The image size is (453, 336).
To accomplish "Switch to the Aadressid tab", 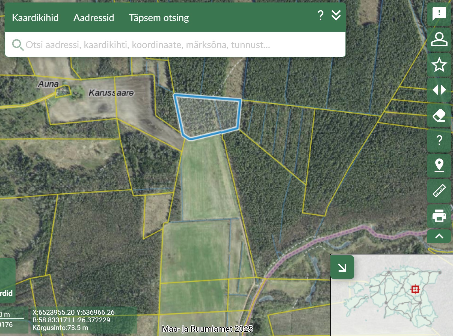I will pos(94,18).
